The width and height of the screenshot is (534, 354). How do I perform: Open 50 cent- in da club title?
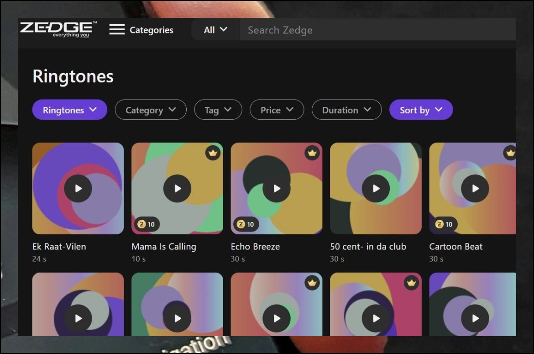point(368,246)
